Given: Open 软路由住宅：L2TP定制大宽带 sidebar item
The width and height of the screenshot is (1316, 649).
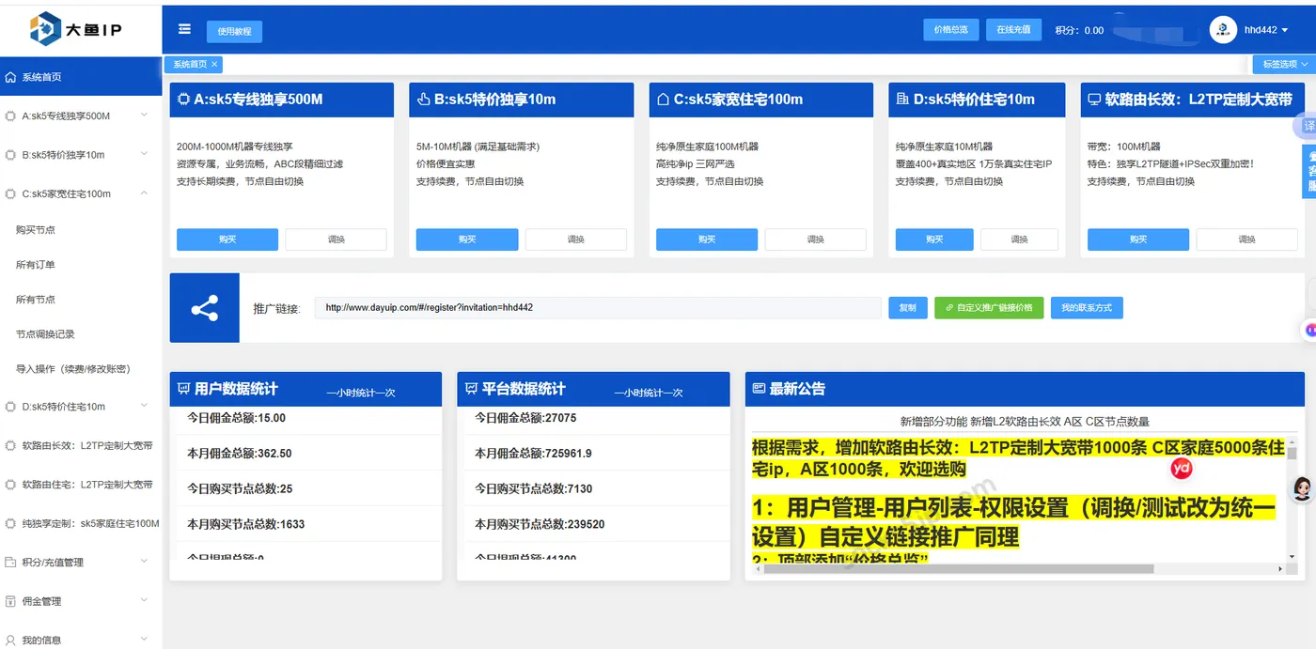Looking at the screenshot, I should point(81,485).
